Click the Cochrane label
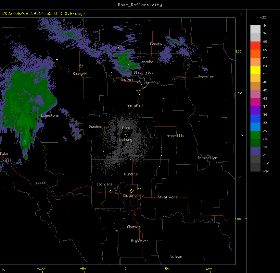This screenshot has height=273, width=280. click(105, 184)
